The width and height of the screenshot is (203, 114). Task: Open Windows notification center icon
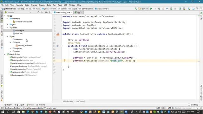pos(198,112)
